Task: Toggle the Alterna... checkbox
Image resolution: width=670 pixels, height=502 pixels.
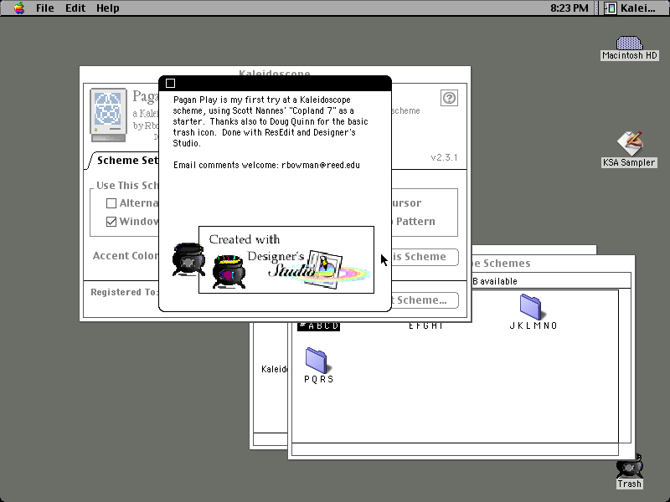Action: pos(111,203)
